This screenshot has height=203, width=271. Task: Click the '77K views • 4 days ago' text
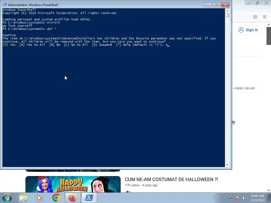pos(141,185)
